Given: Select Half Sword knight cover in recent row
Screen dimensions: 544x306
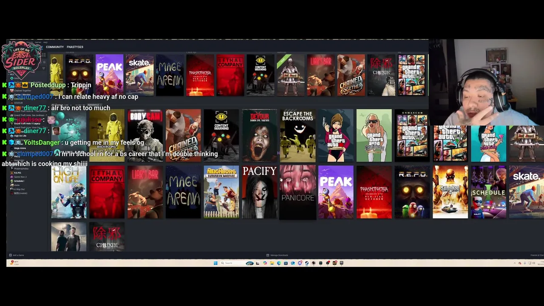Looking at the screenshot, I should (291, 75).
